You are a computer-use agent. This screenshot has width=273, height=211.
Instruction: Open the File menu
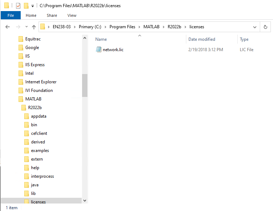[11, 15]
